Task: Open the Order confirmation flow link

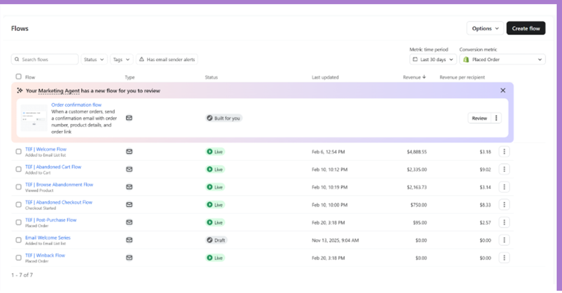Action: [76, 105]
